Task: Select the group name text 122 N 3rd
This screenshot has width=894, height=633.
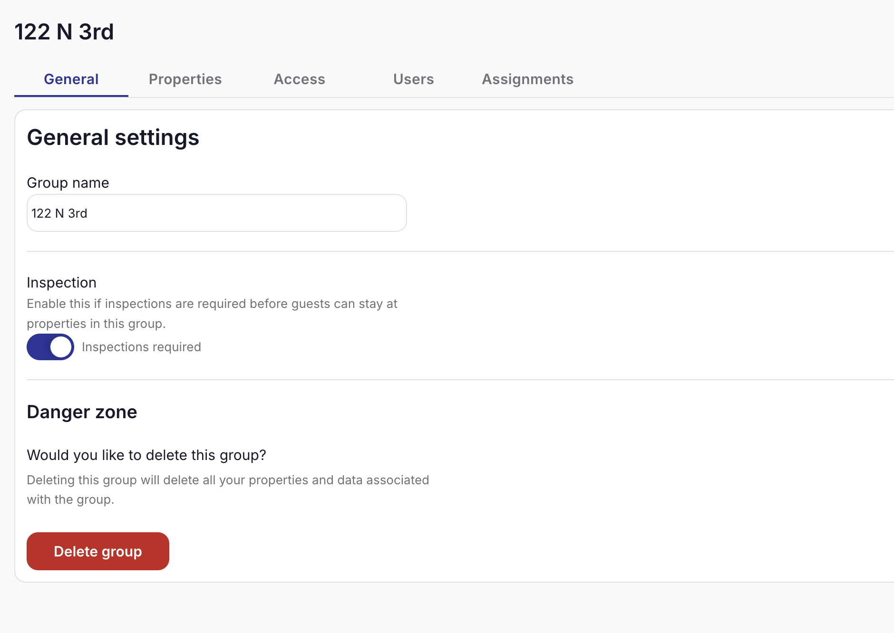Action: (59, 213)
